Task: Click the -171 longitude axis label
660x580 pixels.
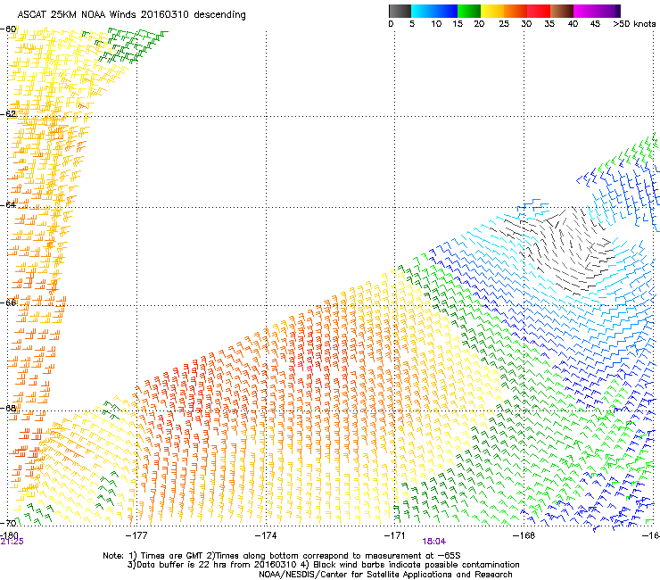Action: (395, 535)
